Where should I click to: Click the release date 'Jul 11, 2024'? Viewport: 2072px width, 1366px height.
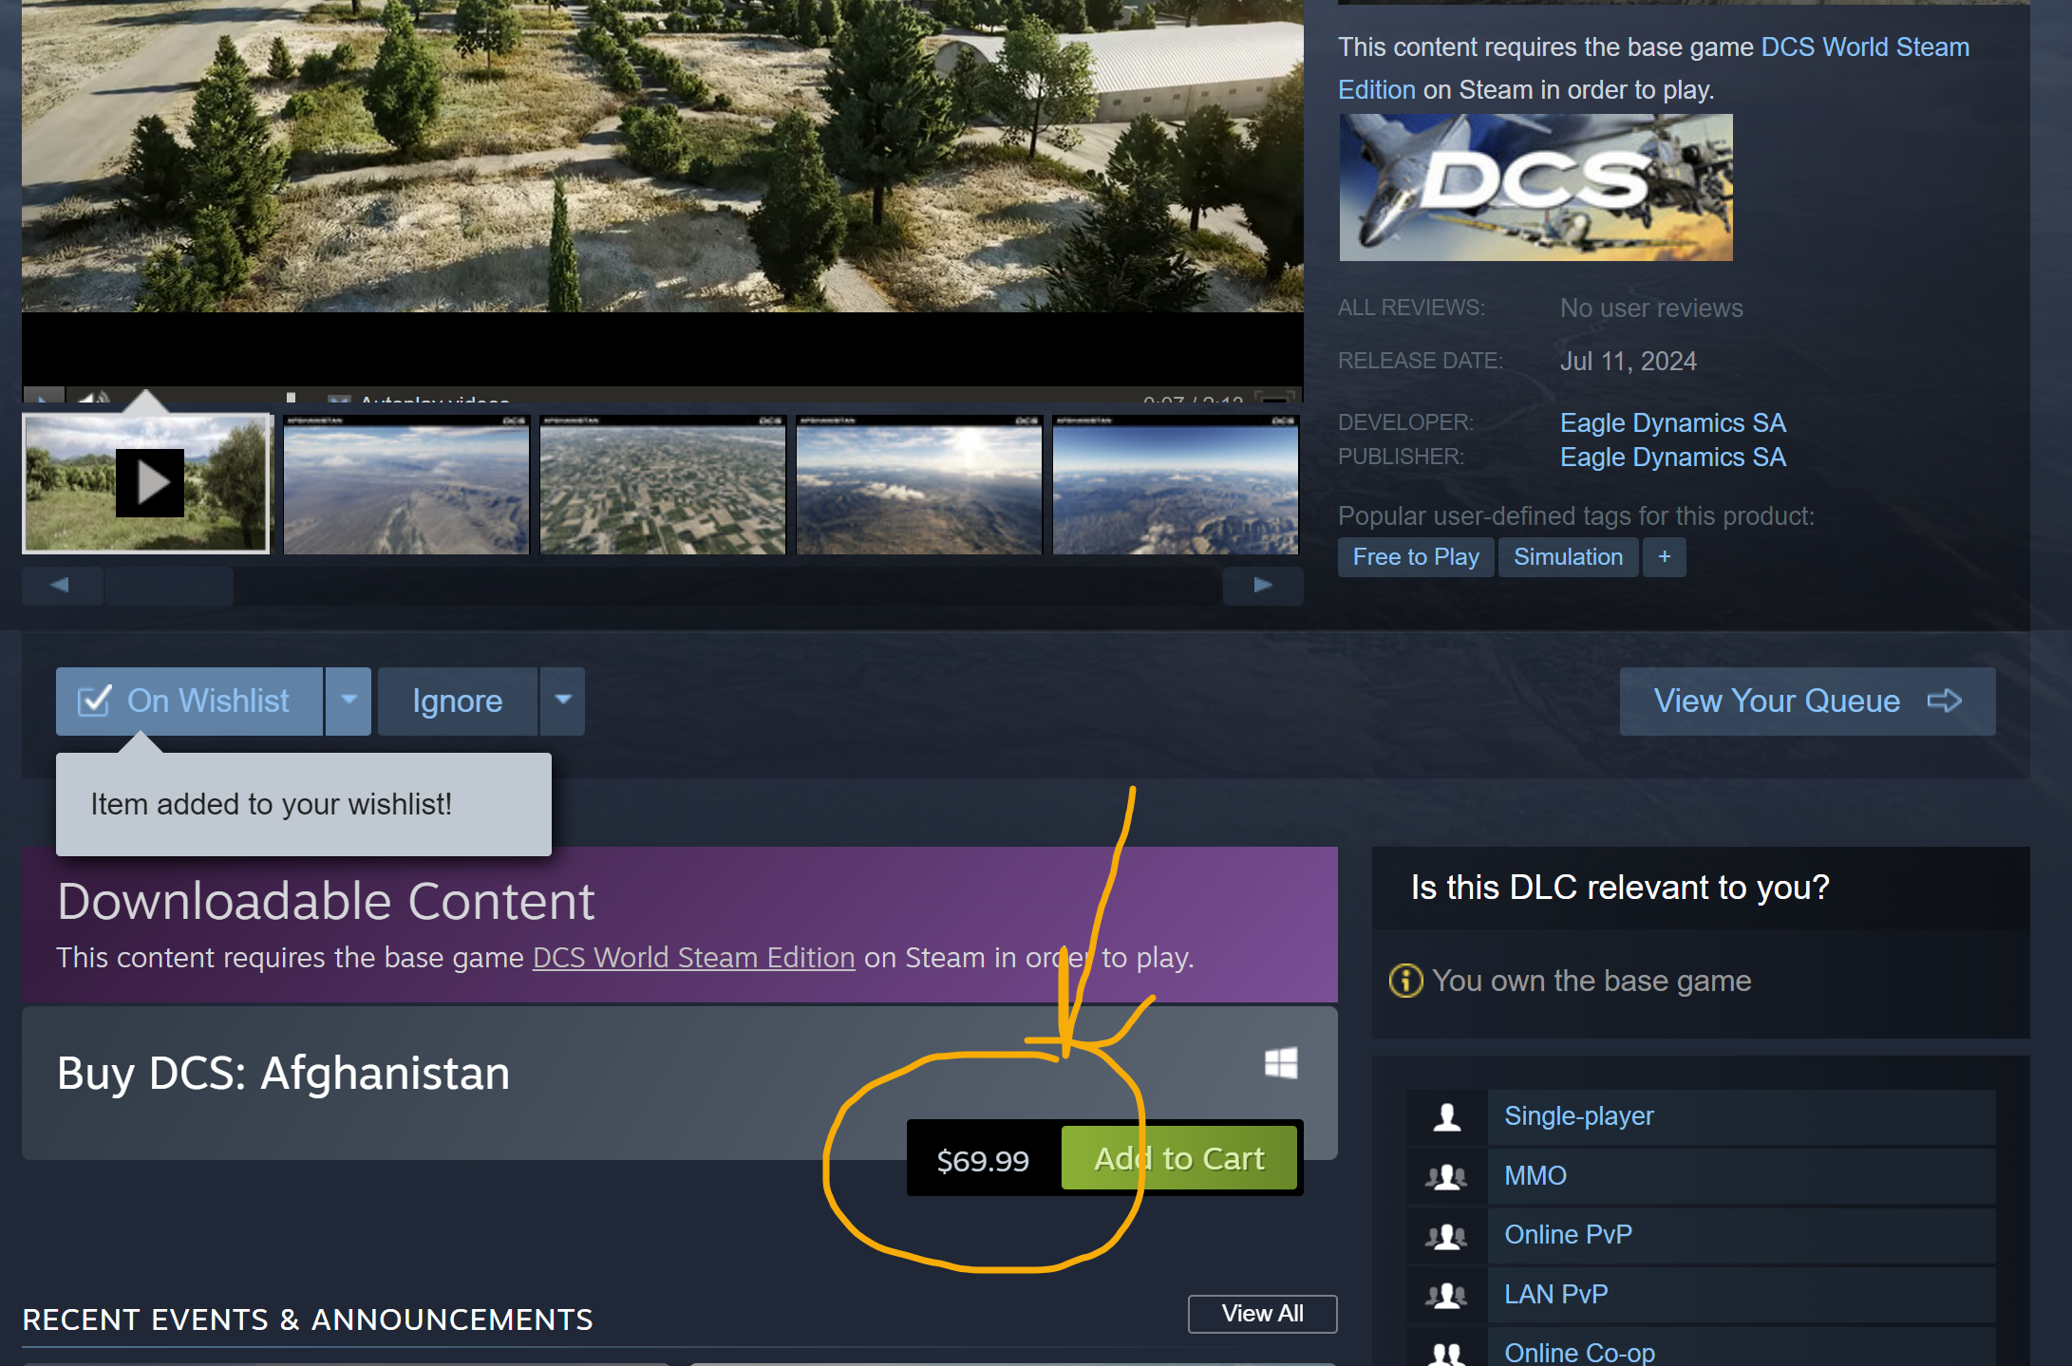(1629, 362)
